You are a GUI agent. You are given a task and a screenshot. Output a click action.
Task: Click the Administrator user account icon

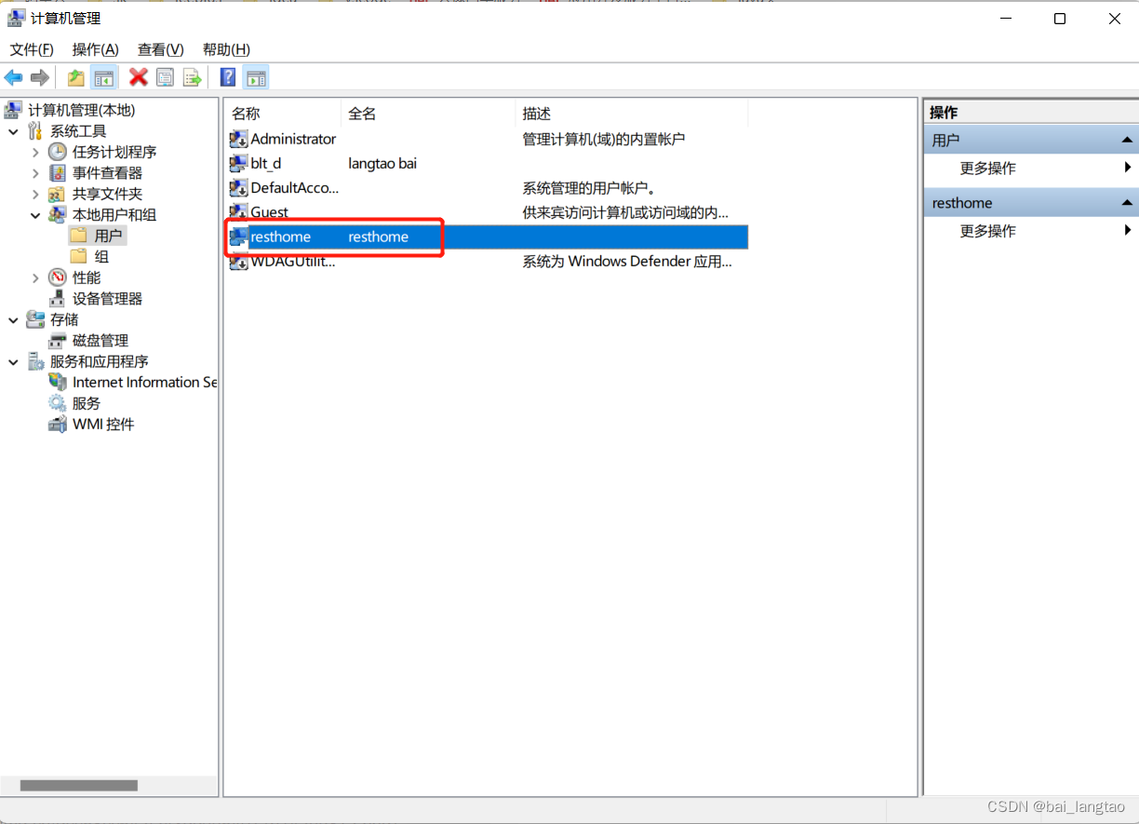238,139
